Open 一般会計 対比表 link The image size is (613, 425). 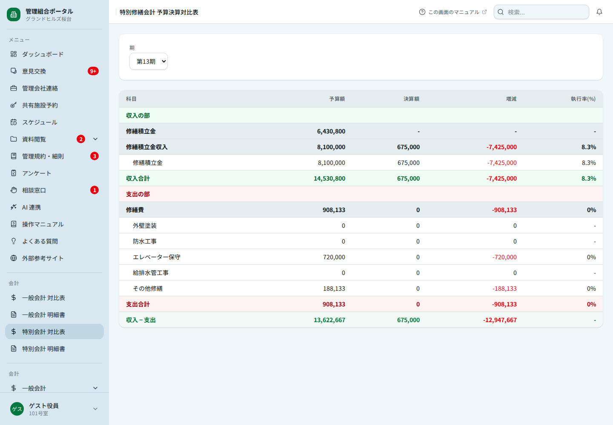(x=54, y=297)
